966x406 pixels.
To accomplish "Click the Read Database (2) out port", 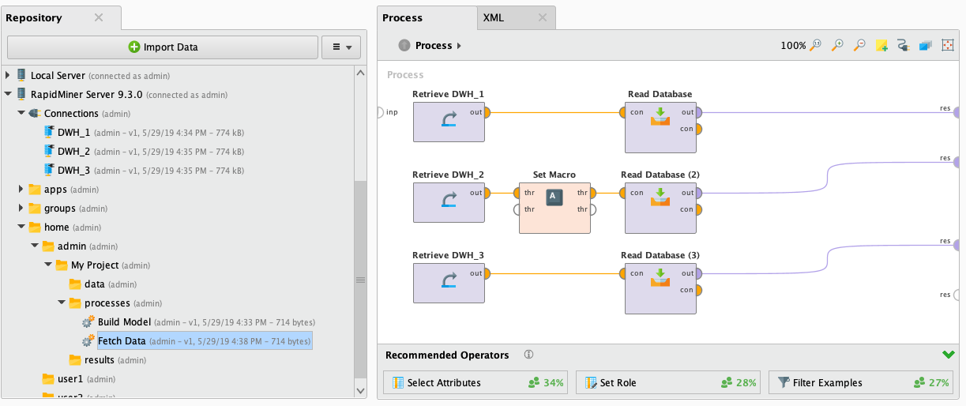I will pyautogui.click(x=700, y=193).
